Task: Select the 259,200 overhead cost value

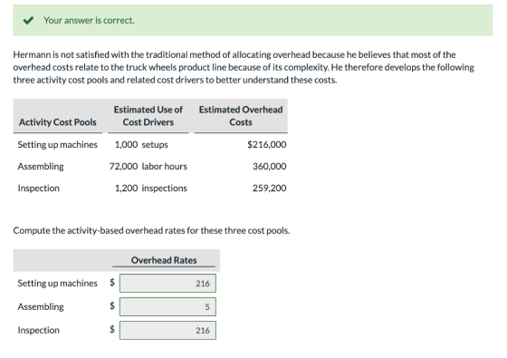Action: (x=270, y=189)
